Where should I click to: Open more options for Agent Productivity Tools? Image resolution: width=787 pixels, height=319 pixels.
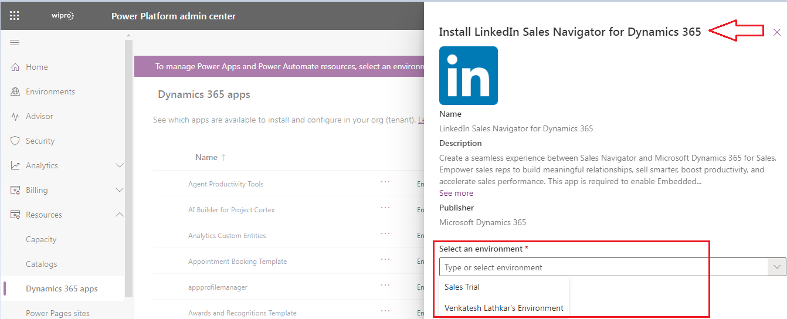click(x=385, y=182)
